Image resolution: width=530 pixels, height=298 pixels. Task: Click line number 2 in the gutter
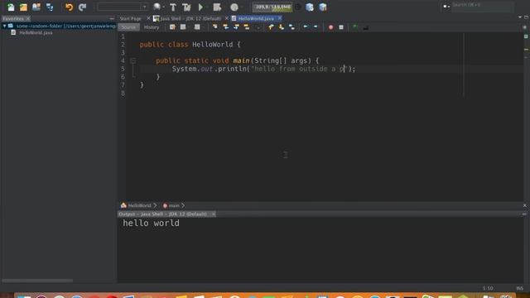(123, 45)
